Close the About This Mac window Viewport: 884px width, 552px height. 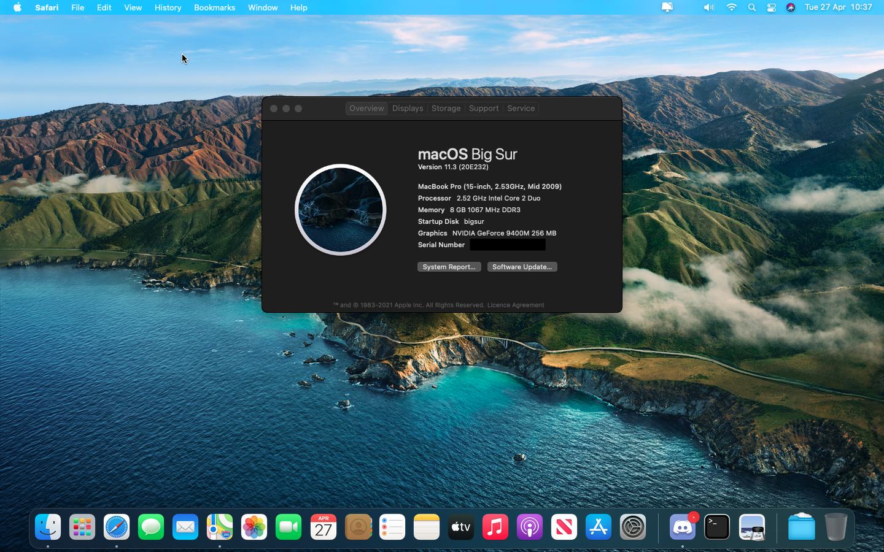[x=274, y=109]
